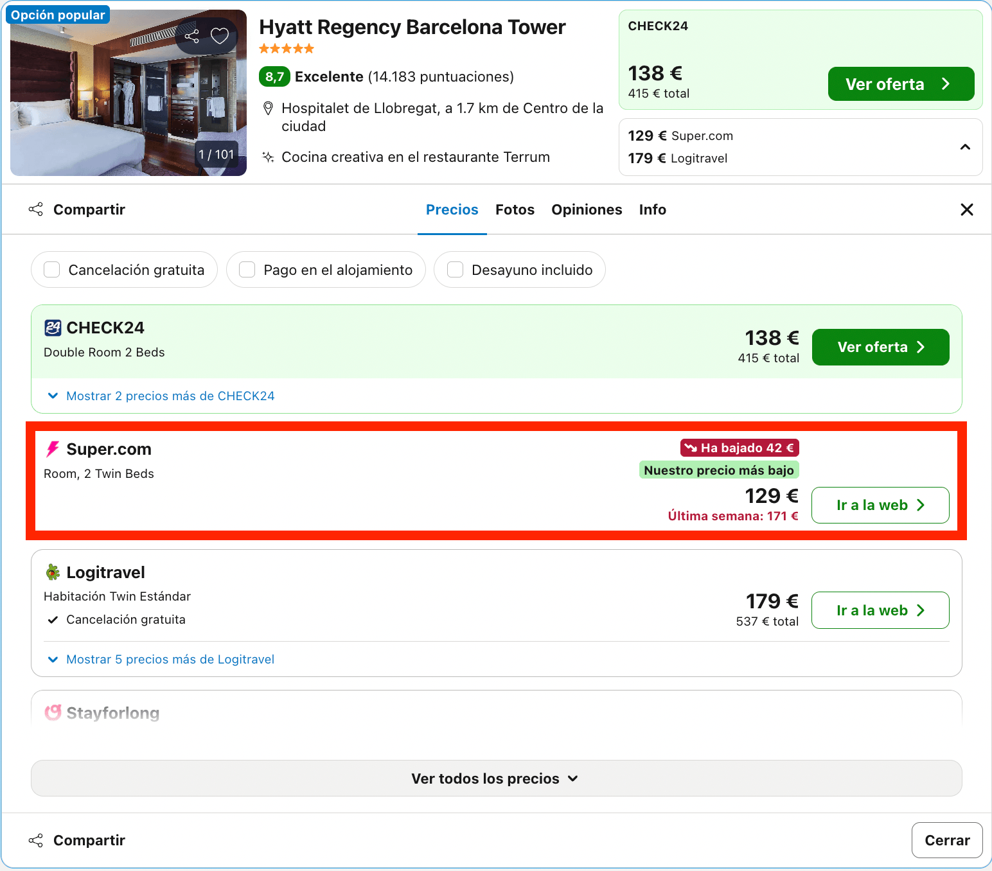Click Double Room 2 Beds text

point(104,353)
